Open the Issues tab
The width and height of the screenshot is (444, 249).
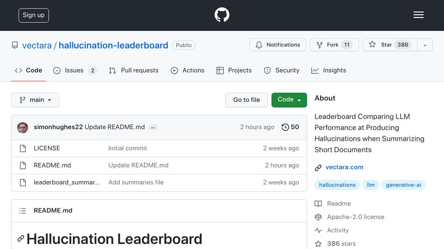point(75,70)
